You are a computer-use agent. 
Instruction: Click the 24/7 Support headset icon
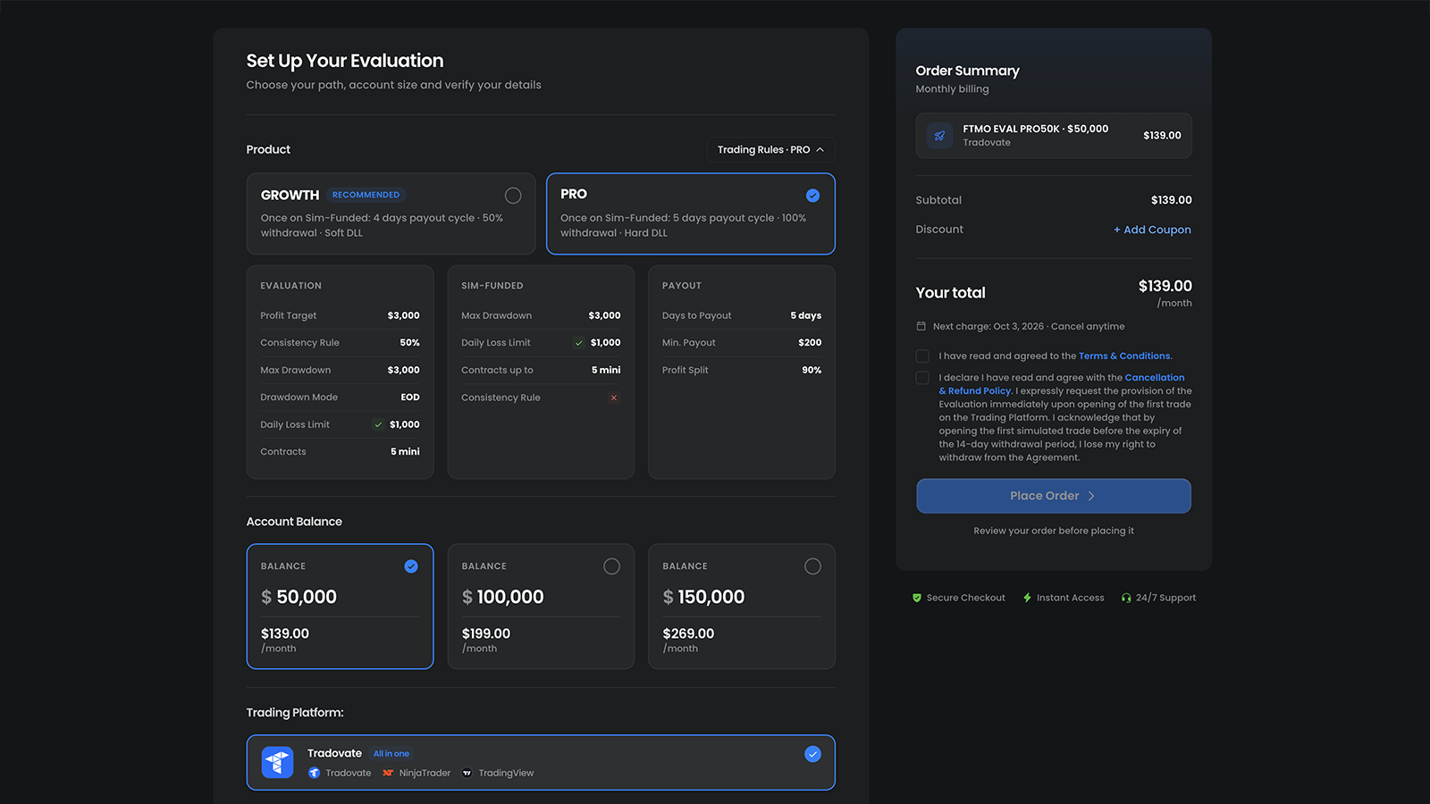click(x=1126, y=598)
